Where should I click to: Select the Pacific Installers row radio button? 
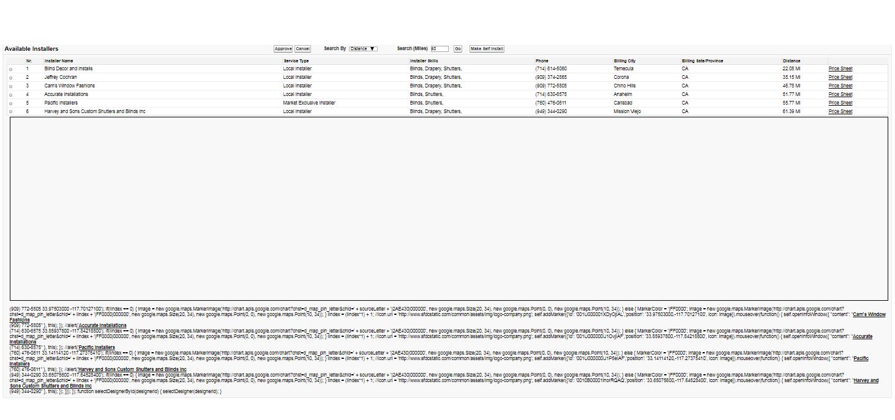click(10, 103)
